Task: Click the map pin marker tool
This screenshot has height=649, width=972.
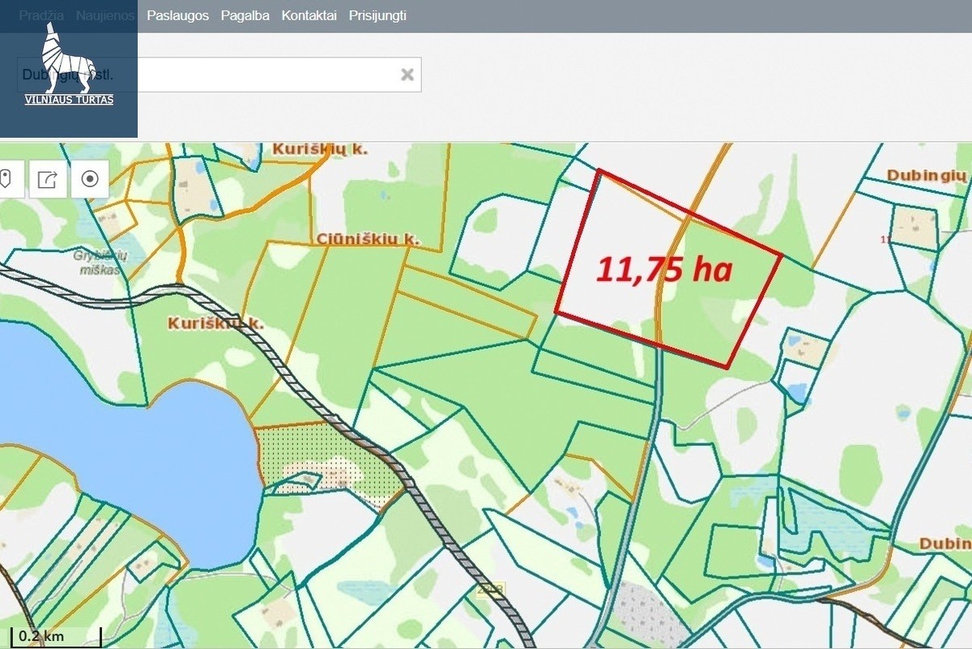Action: (8, 178)
